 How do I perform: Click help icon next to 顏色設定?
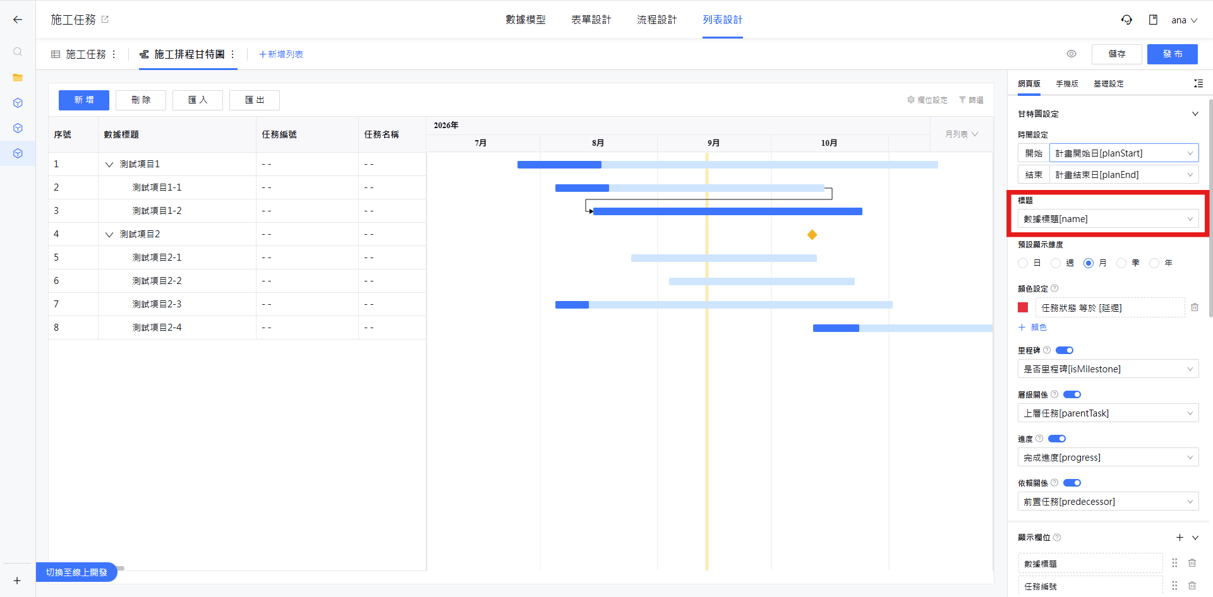pyautogui.click(x=1054, y=288)
